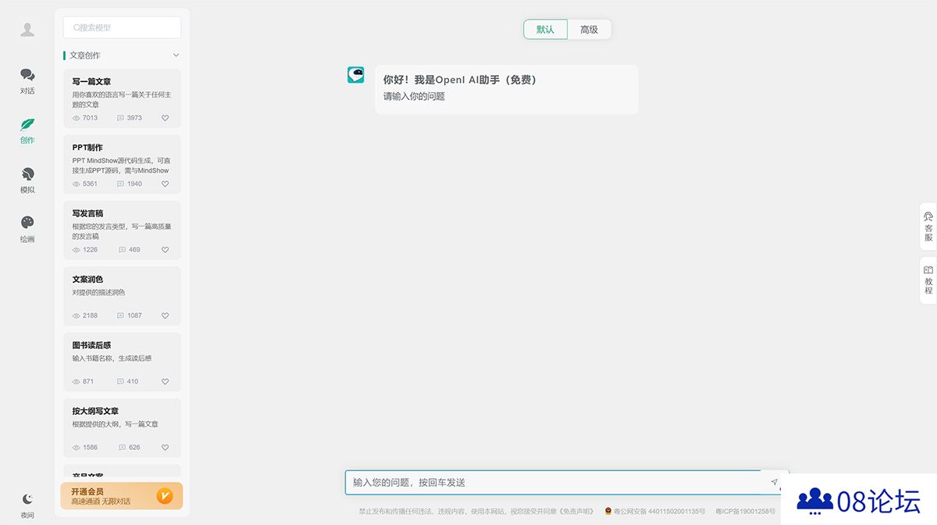Like the 写发言稿 card heart

click(x=165, y=250)
